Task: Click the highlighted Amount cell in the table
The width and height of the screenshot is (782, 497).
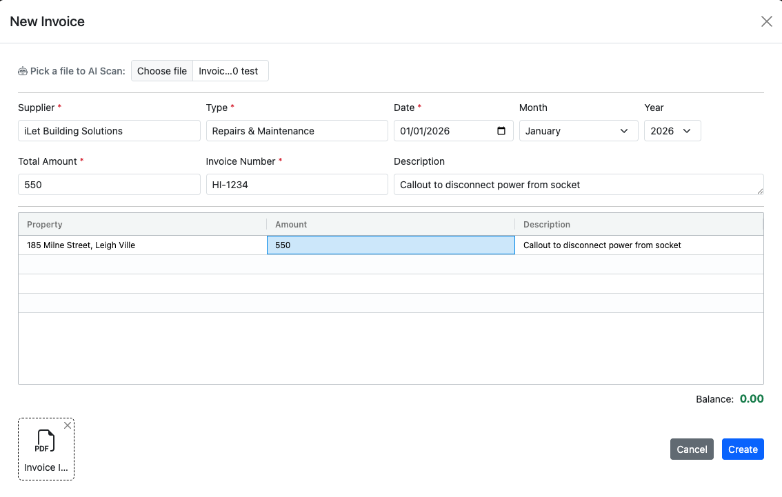Action: point(390,245)
